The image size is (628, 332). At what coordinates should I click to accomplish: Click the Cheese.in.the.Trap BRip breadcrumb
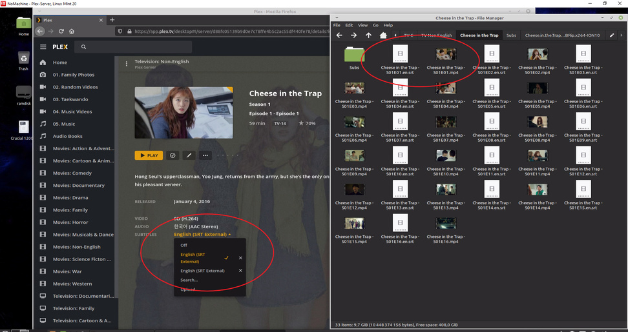pos(562,35)
